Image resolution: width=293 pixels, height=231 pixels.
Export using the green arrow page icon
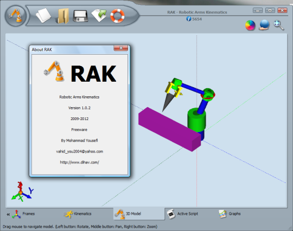99,16
